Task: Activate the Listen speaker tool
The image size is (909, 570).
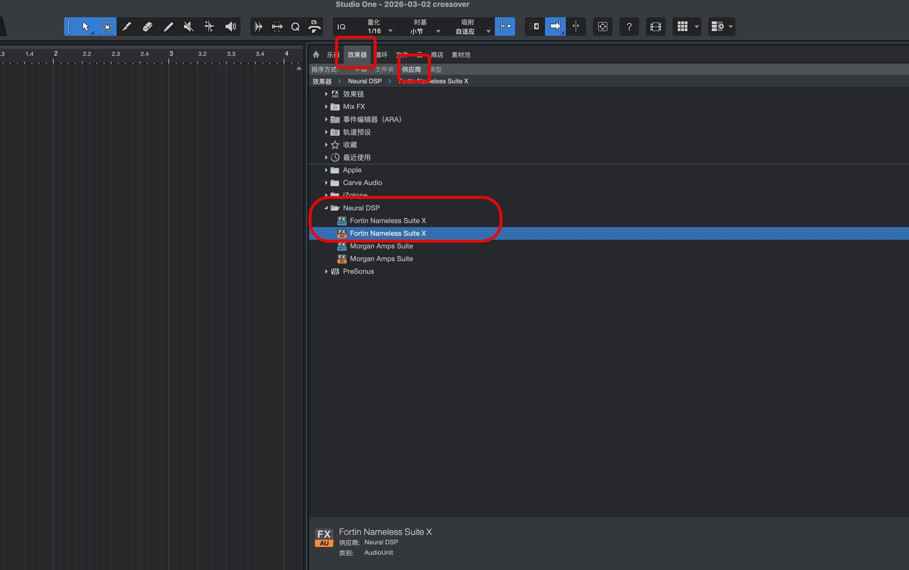Action: point(230,26)
